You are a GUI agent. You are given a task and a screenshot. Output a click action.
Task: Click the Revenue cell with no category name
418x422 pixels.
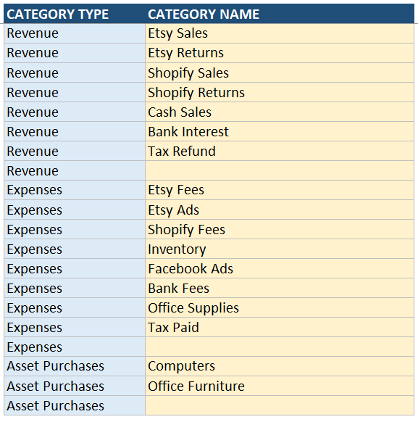click(x=75, y=170)
